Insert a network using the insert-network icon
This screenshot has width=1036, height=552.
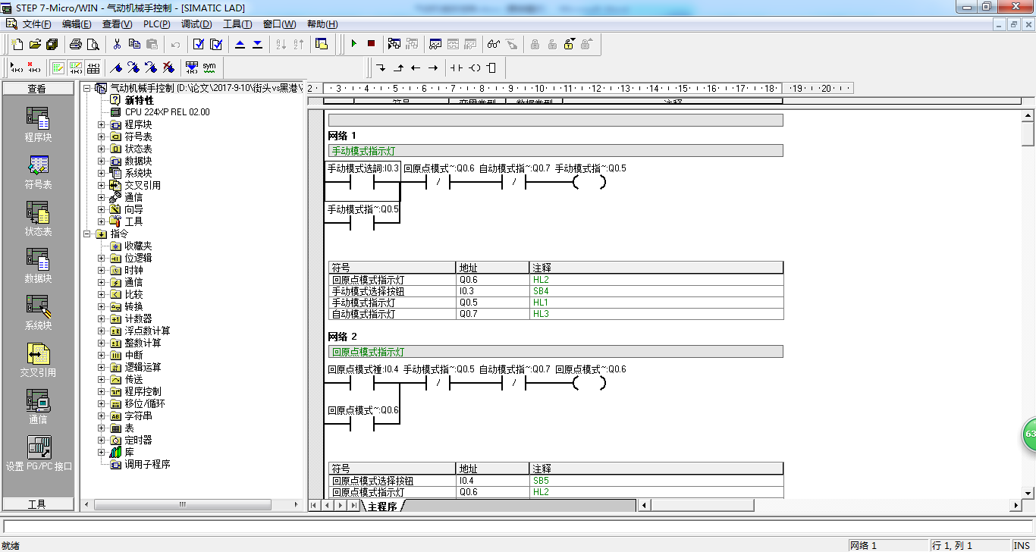pyautogui.click(x=17, y=67)
